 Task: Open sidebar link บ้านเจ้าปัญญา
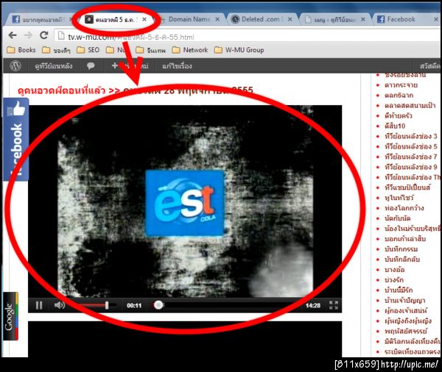404,300
